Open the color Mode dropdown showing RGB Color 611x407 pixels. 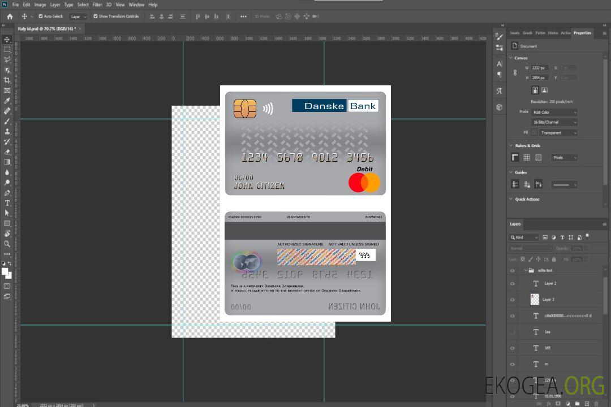pos(554,112)
